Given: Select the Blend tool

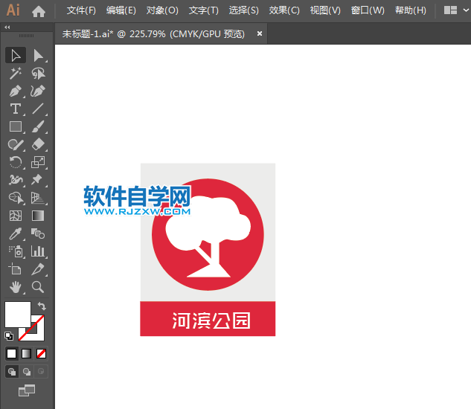Looking at the screenshot, I should pyautogui.click(x=38, y=234).
